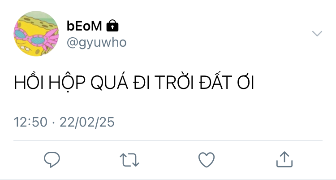Open the share menu via upload-arrow icon
Image resolution: width=336 pixels, height=180 pixels.
coord(284,159)
